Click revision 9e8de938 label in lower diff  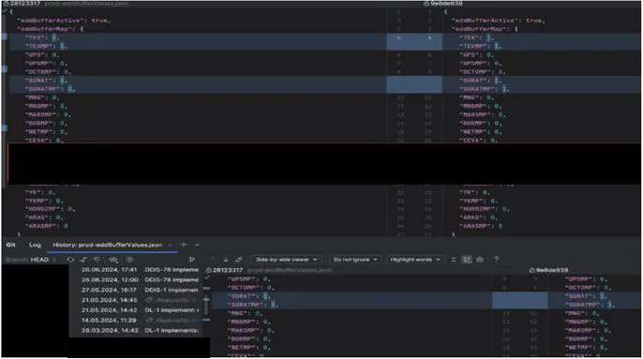pyautogui.click(x=552, y=270)
